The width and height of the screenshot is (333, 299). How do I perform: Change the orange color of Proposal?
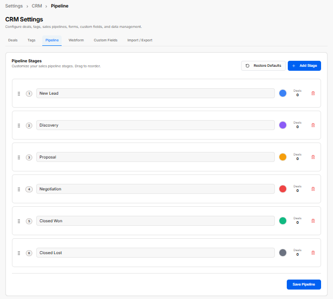point(283,157)
